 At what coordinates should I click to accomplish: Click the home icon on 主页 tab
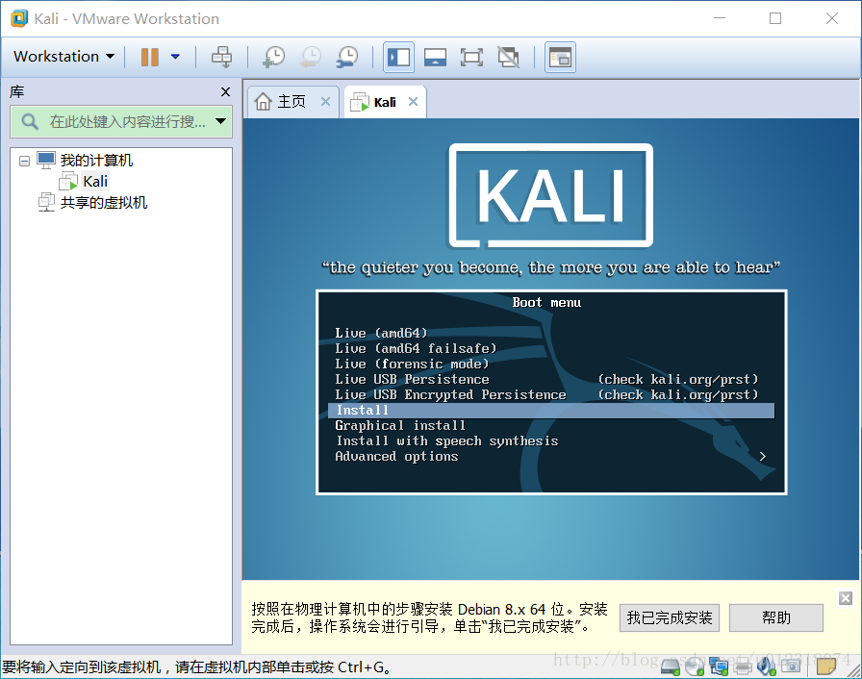click(264, 102)
